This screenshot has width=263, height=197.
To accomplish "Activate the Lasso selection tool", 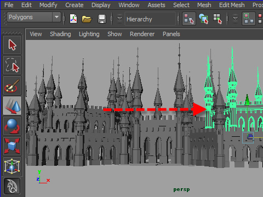I will [x=12, y=65].
